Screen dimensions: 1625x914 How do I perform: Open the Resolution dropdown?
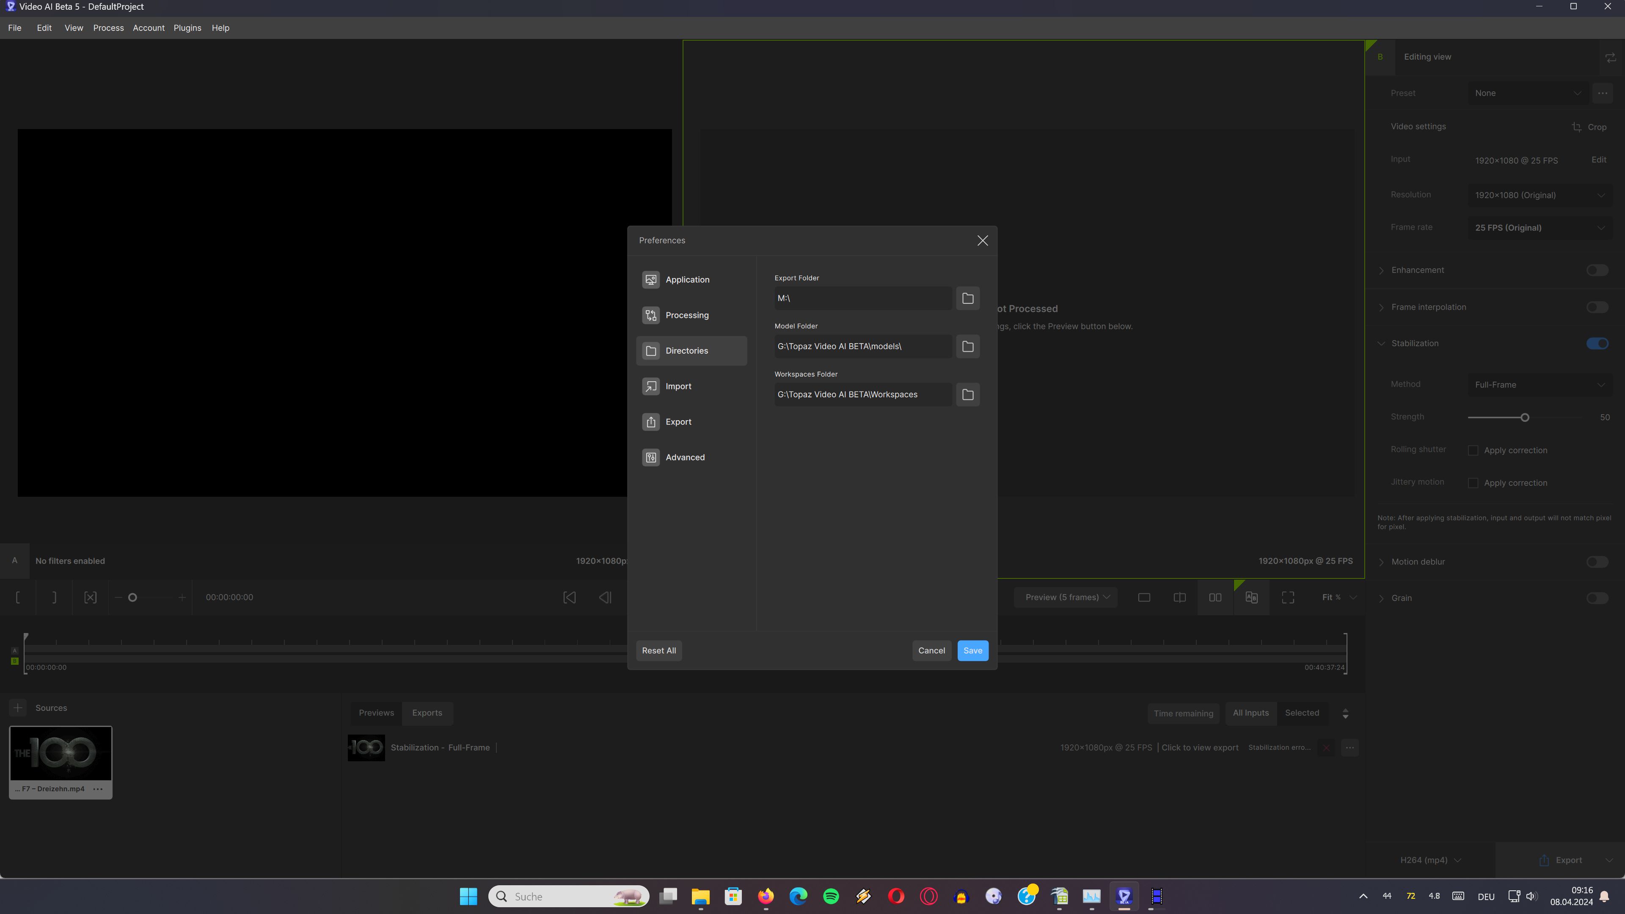(1539, 195)
